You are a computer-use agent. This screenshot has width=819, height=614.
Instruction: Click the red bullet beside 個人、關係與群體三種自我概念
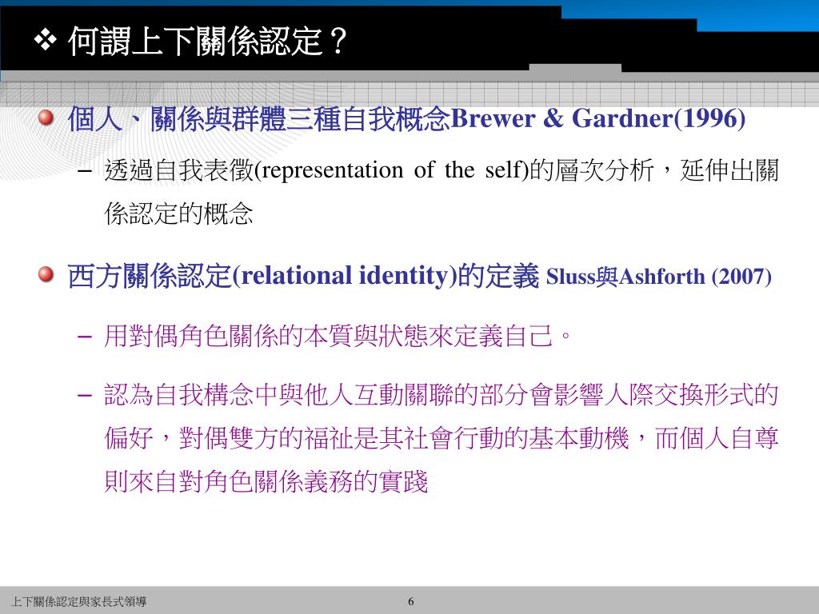[x=46, y=118]
